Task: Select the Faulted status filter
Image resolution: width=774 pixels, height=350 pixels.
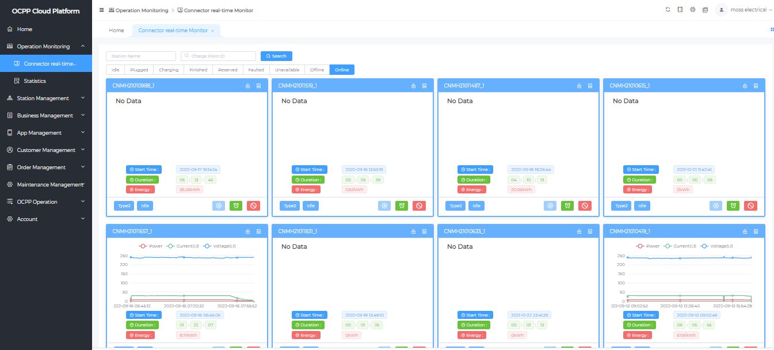Action: [256, 70]
